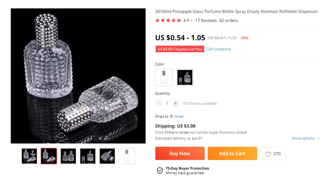The width and height of the screenshot is (323, 178).
Task: Expand More options for shipping
Action: point(306,138)
